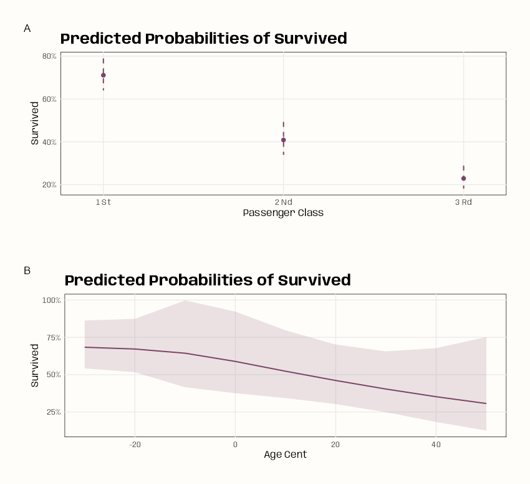
Task: Click the -20 tick on Age Cent axis
Action: coord(135,445)
